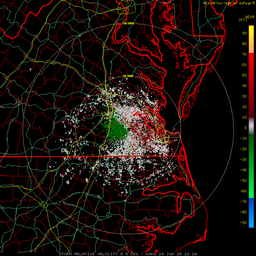Click the 0 scale value

pos(245,128)
